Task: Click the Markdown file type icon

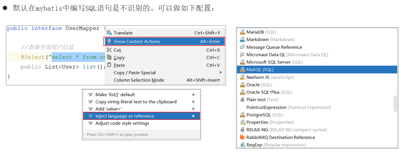Action: pyautogui.click(x=242, y=39)
